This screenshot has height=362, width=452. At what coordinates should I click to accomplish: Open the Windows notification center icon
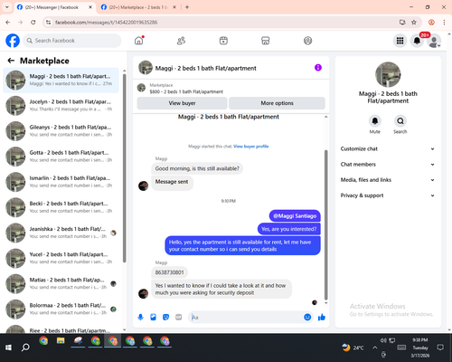coord(440,348)
